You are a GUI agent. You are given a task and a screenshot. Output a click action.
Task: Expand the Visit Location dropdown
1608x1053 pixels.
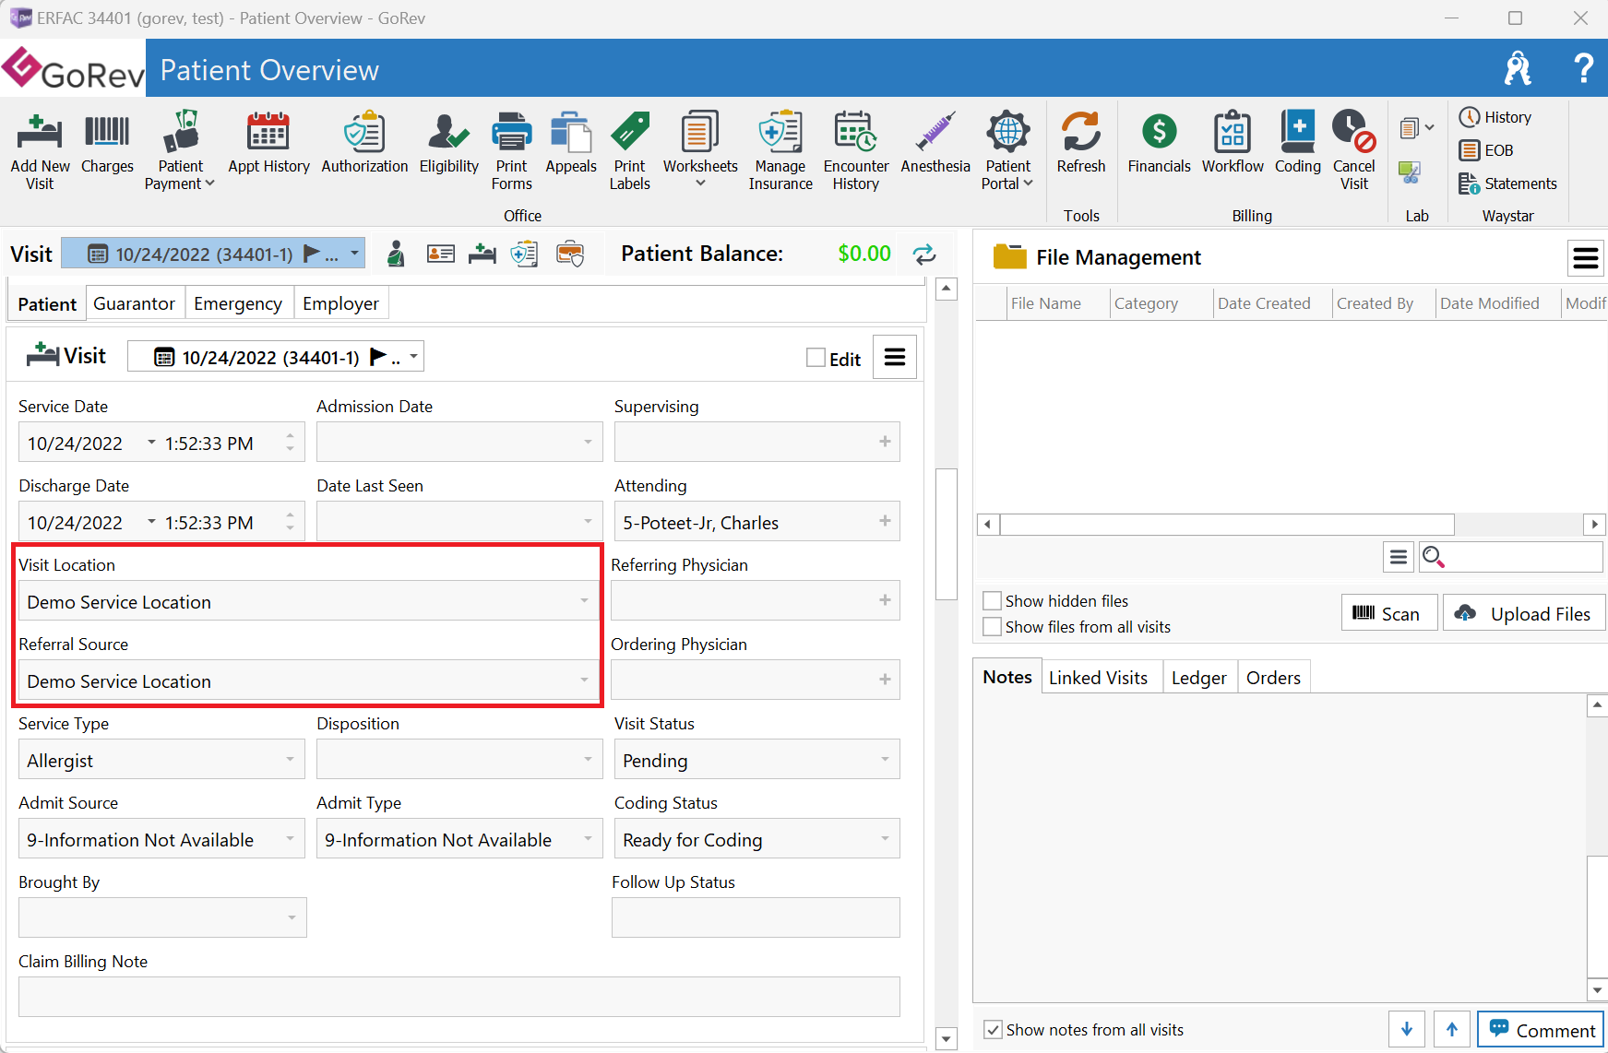pyautogui.click(x=584, y=601)
